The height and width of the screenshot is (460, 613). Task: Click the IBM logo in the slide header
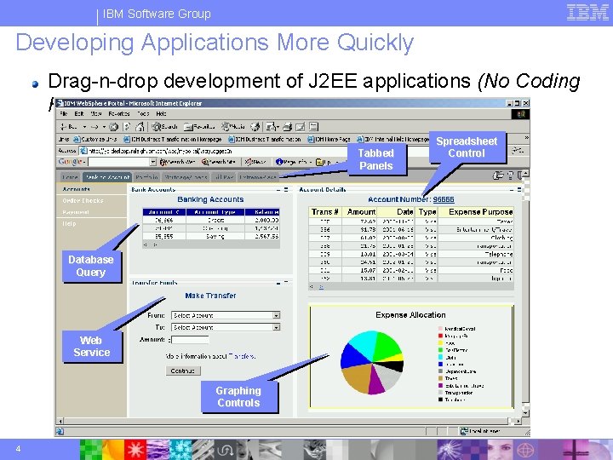pos(587,13)
